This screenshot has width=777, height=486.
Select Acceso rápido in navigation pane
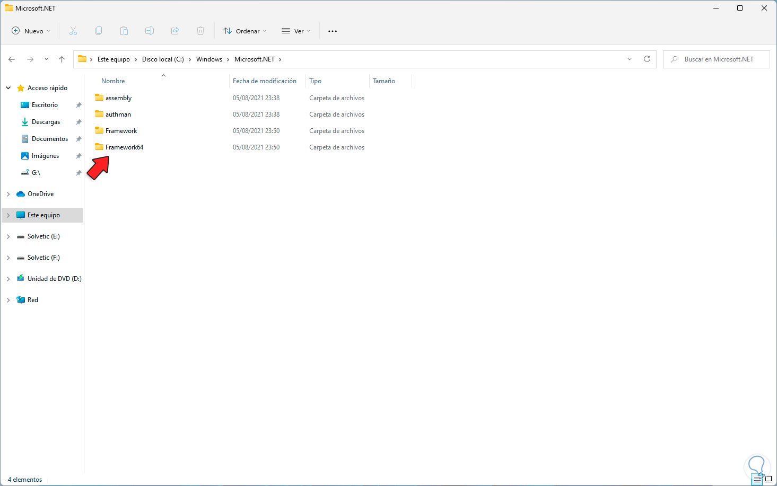tap(48, 88)
